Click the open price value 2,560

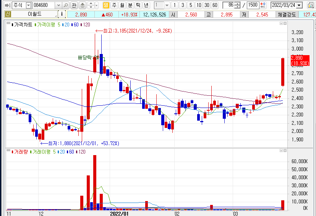191,15
